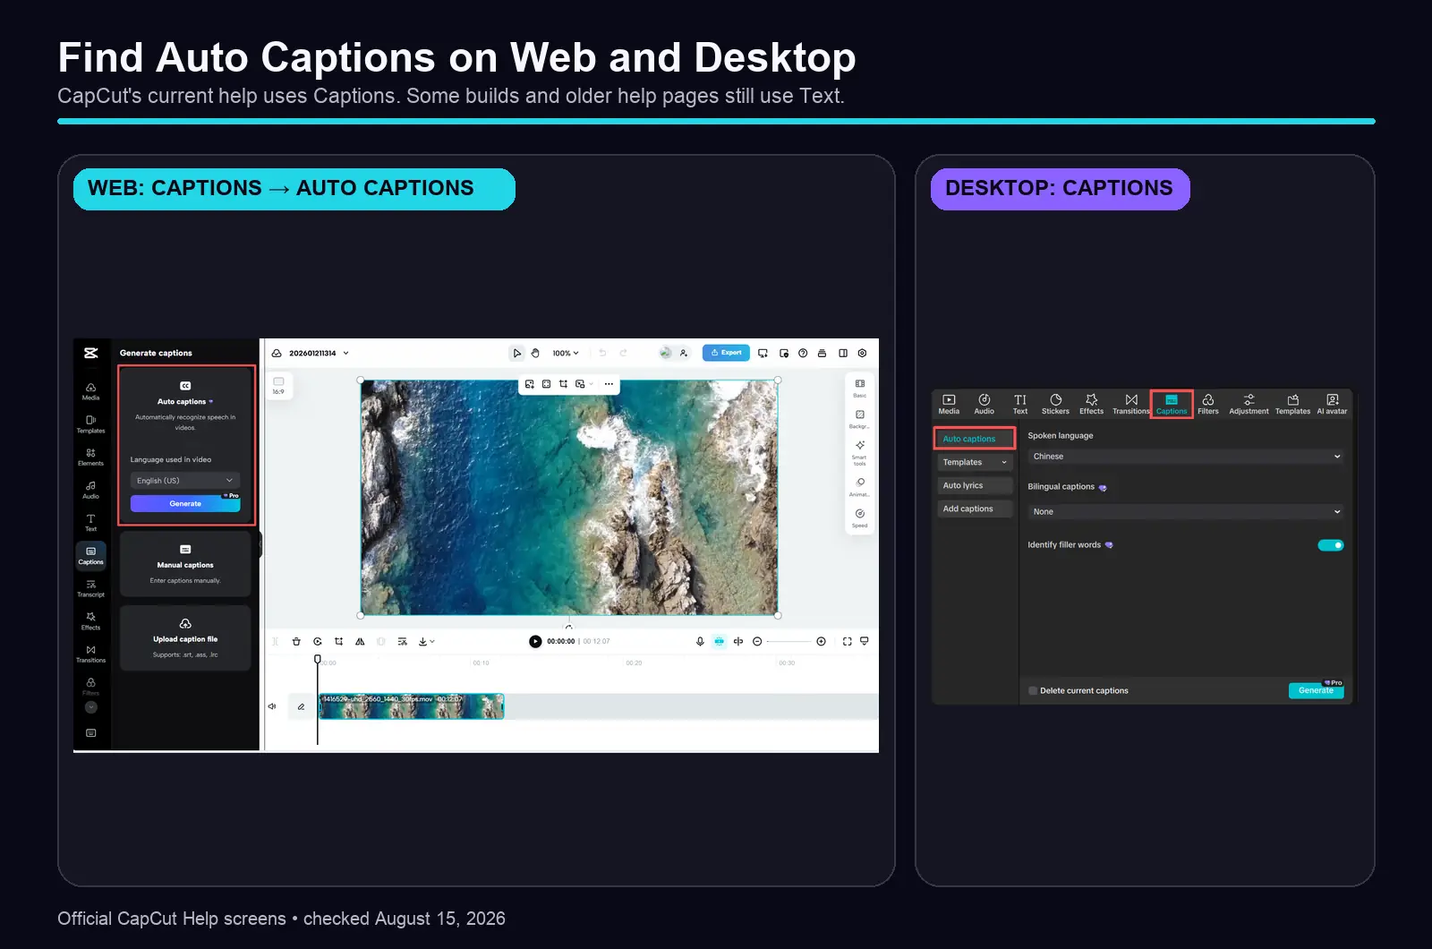Choose Manual captions card
The height and width of the screenshot is (949, 1432).
[x=185, y=564]
